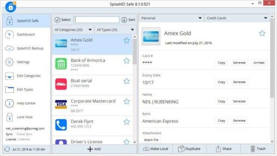Open the Settings gear in sidebar
This screenshot has width=277, height=156.
click(x=10, y=62)
